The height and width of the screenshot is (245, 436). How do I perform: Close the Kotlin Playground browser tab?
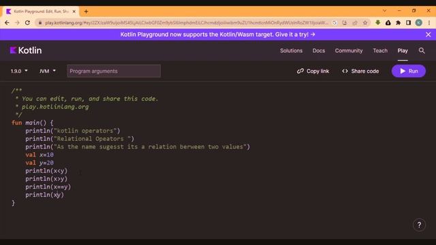(x=74, y=12)
